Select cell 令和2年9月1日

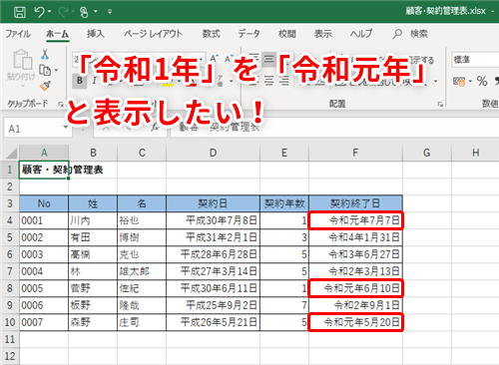[x=355, y=305]
